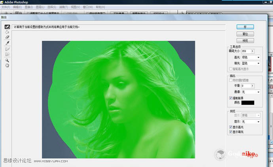Click the 好 (OK) button
The image size is (273, 167).
click(x=245, y=27)
